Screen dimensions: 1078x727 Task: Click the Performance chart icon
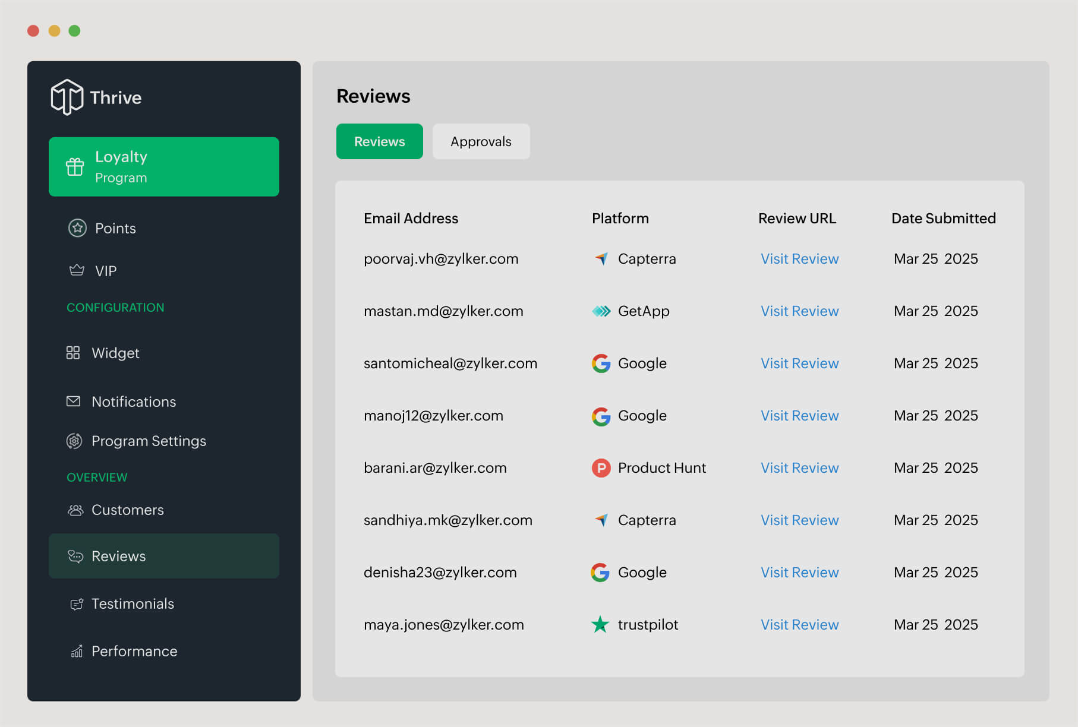[x=76, y=651]
